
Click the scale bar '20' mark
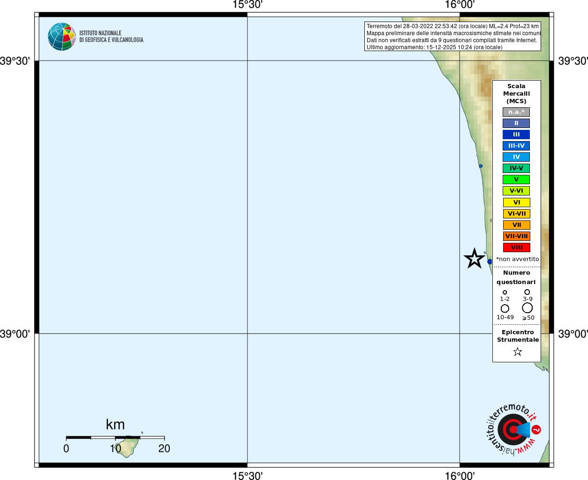(x=164, y=449)
